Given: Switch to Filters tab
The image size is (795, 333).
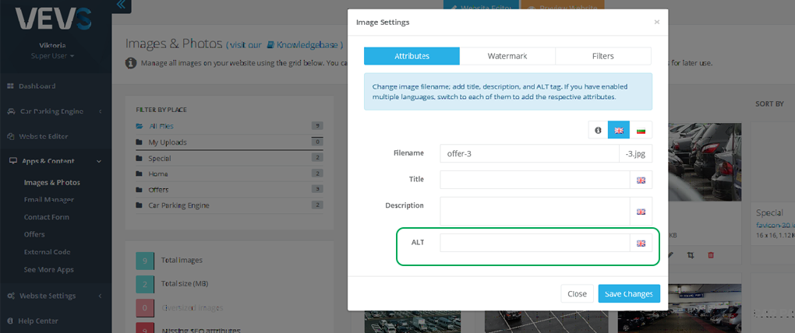Looking at the screenshot, I should [603, 56].
